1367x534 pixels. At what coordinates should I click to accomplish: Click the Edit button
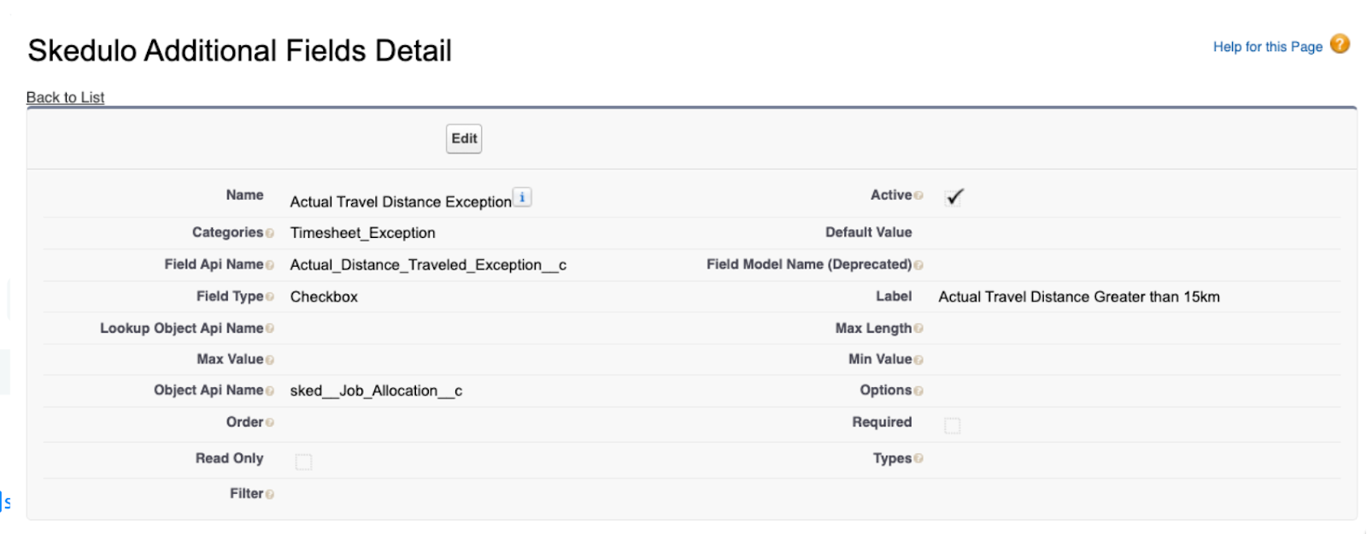tap(464, 138)
